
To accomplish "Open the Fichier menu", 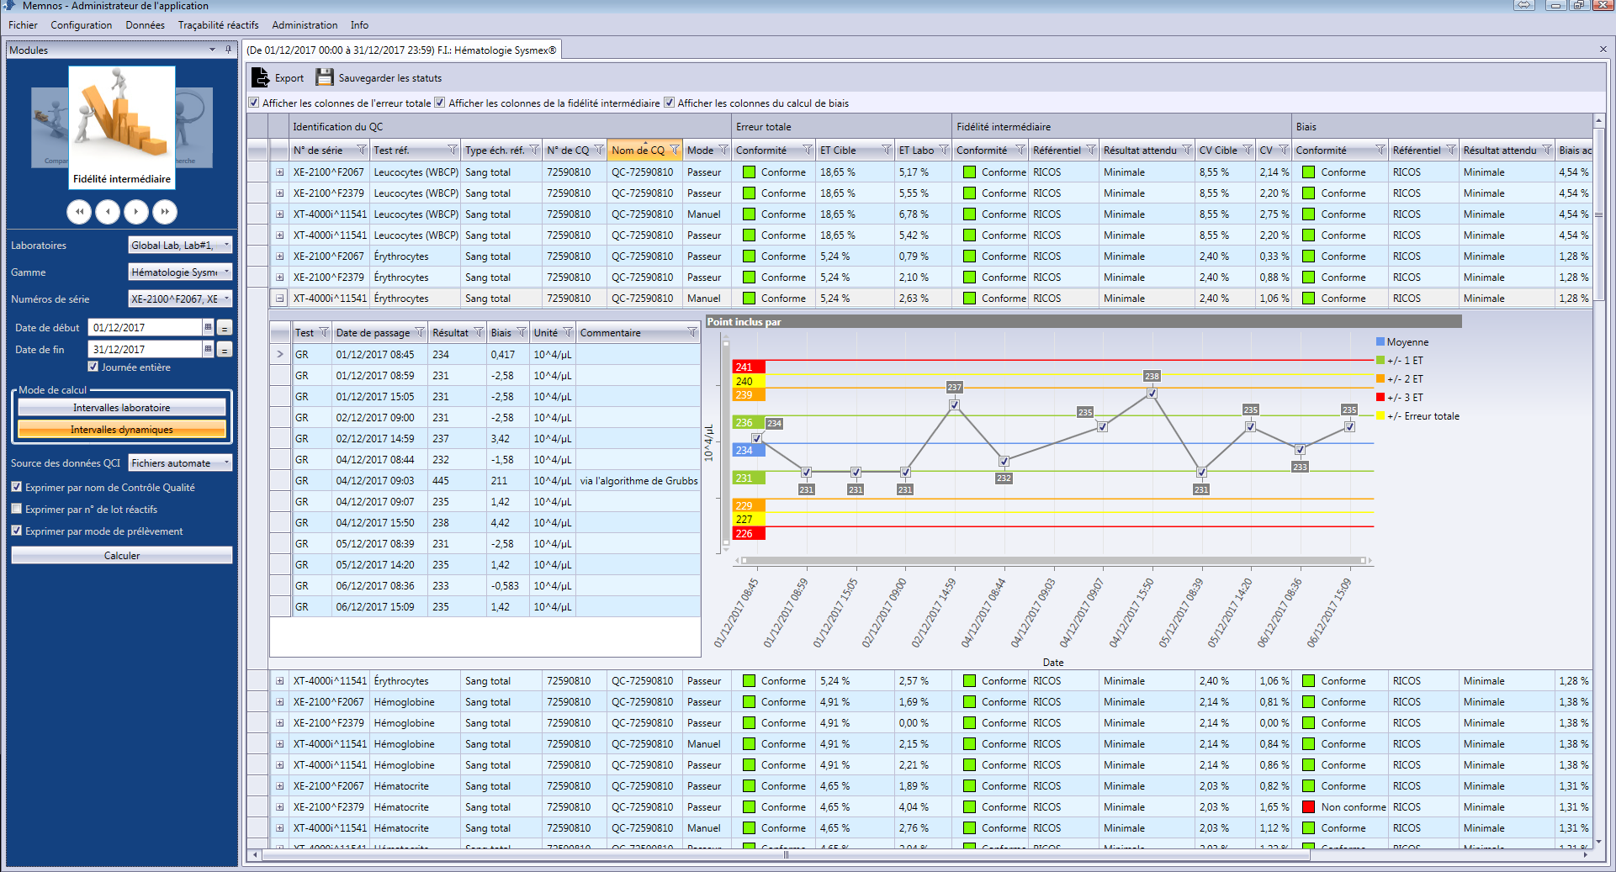I will [23, 25].
